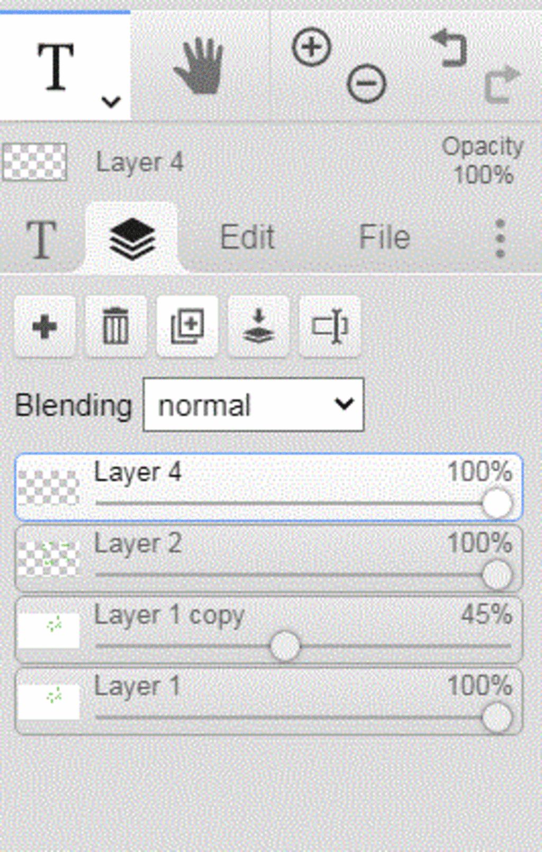Open the Text settings tab
542x852 pixels.
click(41, 240)
